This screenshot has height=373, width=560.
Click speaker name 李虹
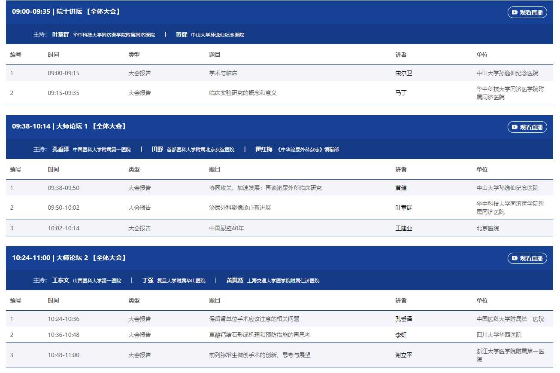(401, 335)
